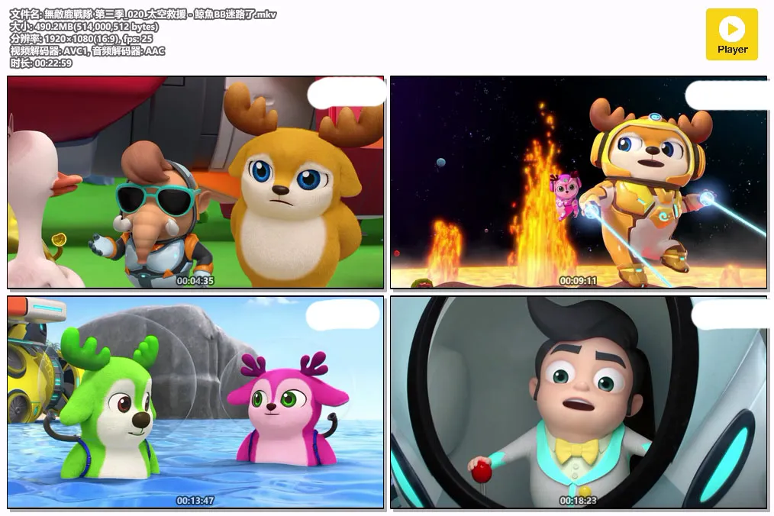Click the 00:04:35 timestamp label
This screenshot has height=516, width=774.
coord(195,281)
